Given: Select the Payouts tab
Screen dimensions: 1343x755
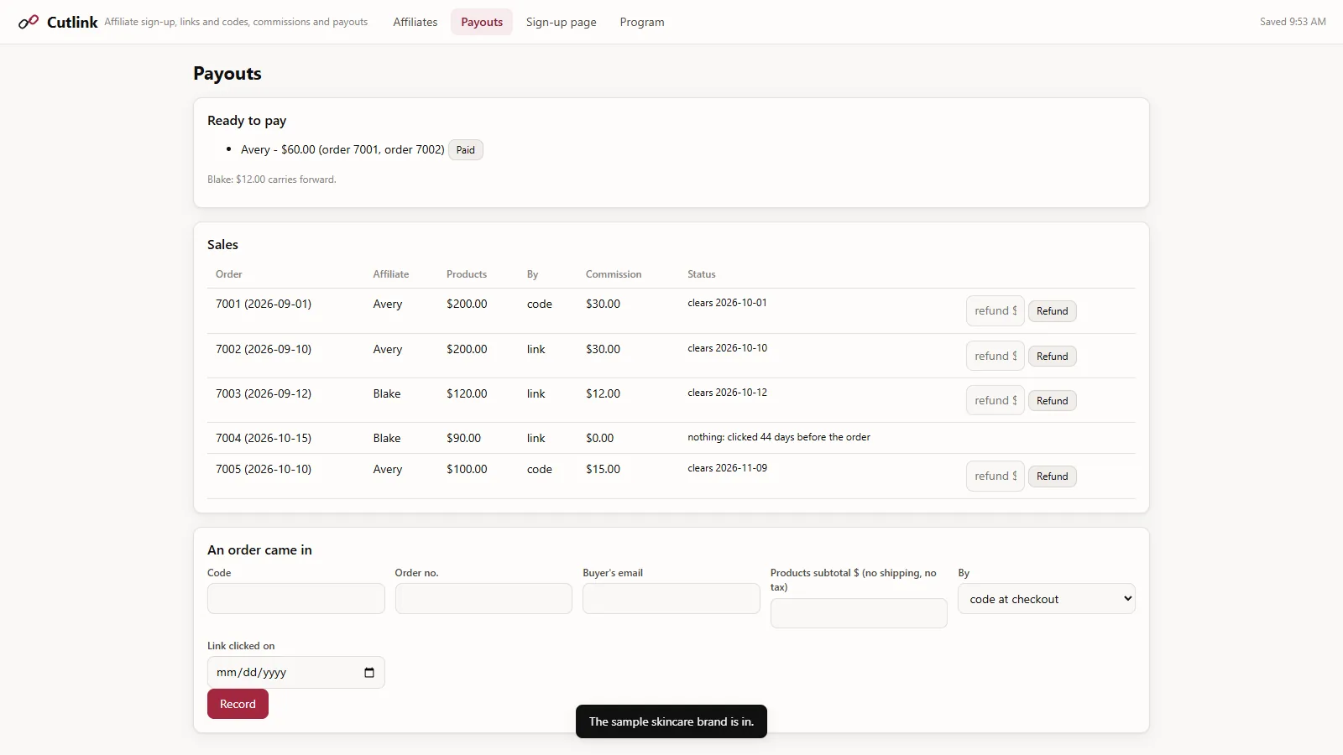Looking at the screenshot, I should (482, 22).
